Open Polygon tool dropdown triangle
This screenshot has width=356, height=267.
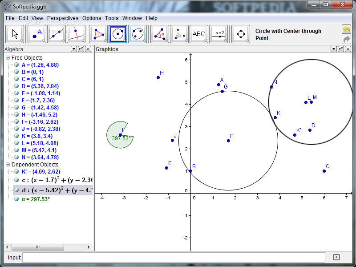(x=105, y=41)
